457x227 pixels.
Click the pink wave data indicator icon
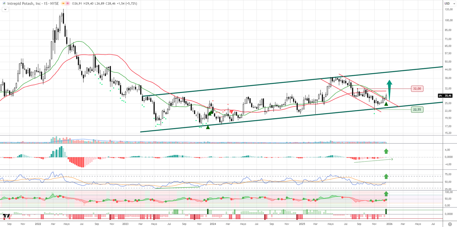(68, 4)
